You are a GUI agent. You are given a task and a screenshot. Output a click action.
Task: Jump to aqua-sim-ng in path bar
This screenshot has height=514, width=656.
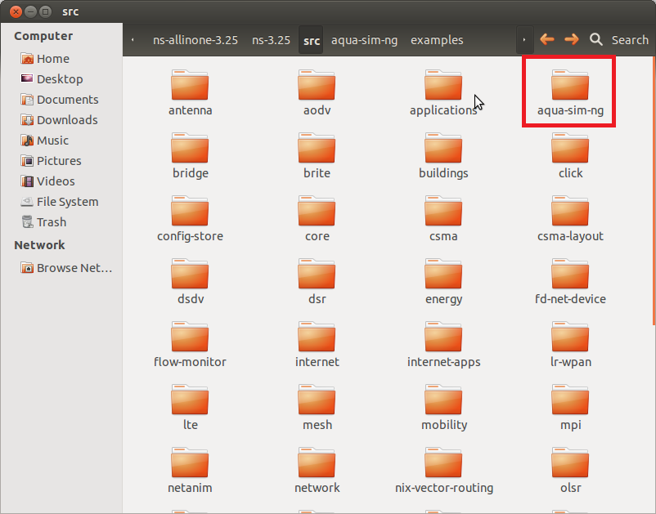(x=364, y=40)
